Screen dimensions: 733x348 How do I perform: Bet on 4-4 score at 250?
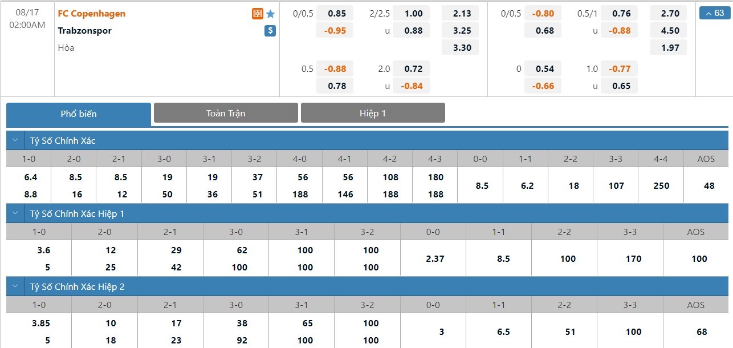(x=661, y=185)
